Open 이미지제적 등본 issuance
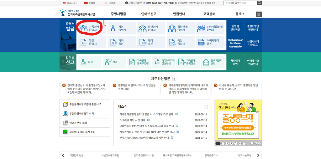Image resolution: width=321 pixels, height=159 pixels. click(210, 42)
